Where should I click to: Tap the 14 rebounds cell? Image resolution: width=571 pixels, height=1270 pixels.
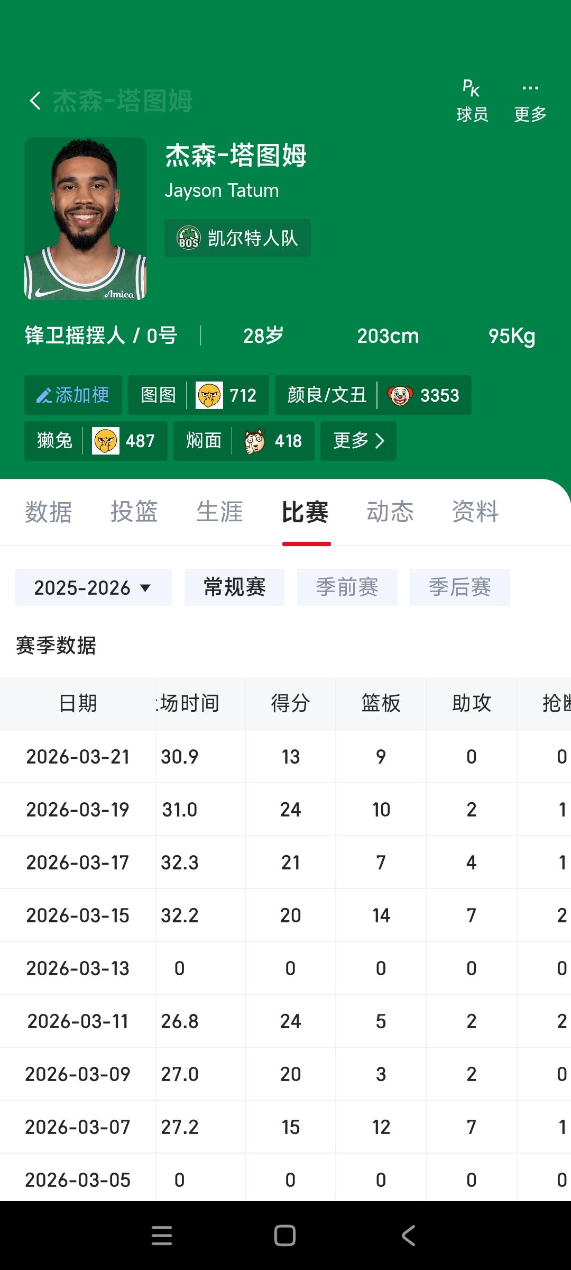click(381, 915)
